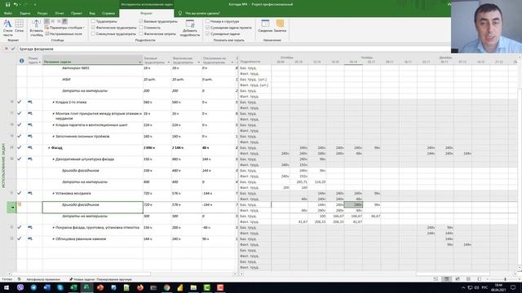This screenshot has width=522, height=293.
Task: Collapse Заполнение оконных проёмов task
Action: [53, 137]
